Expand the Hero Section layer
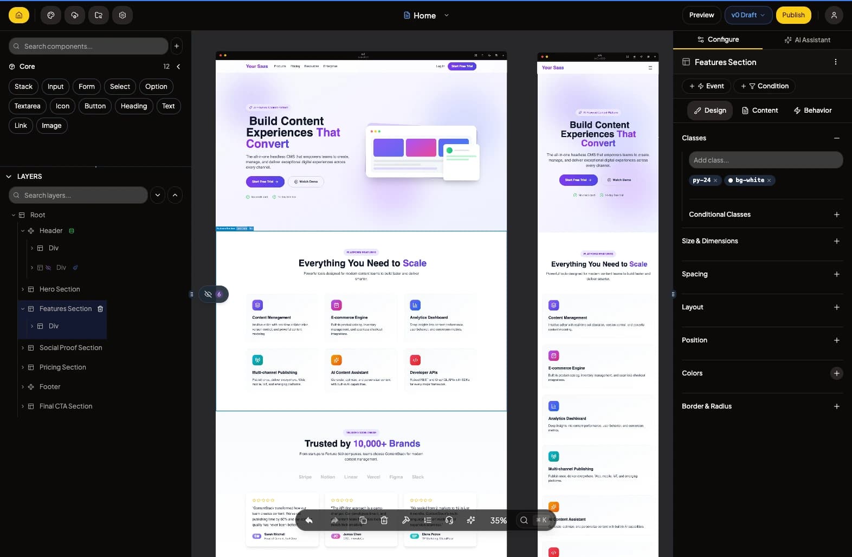The width and height of the screenshot is (852, 557). [x=23, y=289]
